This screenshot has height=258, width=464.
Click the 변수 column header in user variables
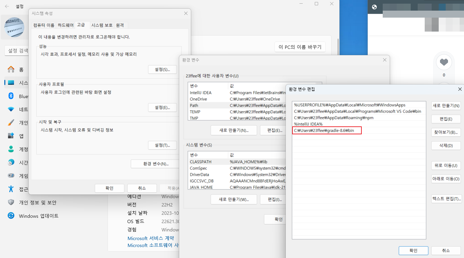[208, 86]
